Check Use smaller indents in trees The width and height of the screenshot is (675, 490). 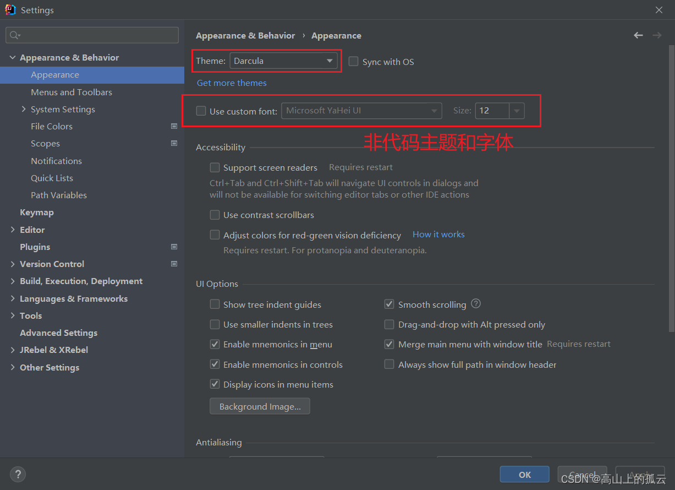[215, 324]
